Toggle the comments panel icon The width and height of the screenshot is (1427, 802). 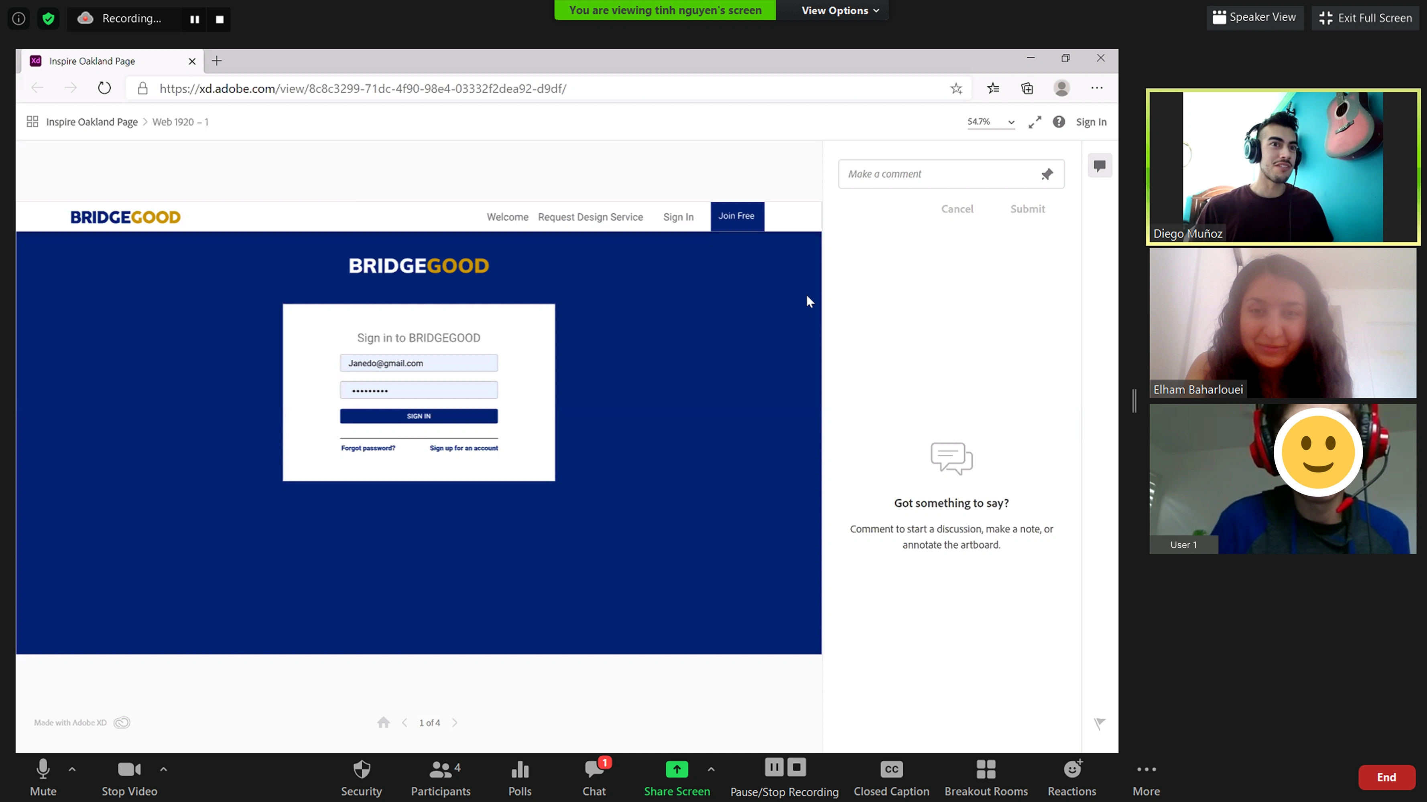[1100, 166]
